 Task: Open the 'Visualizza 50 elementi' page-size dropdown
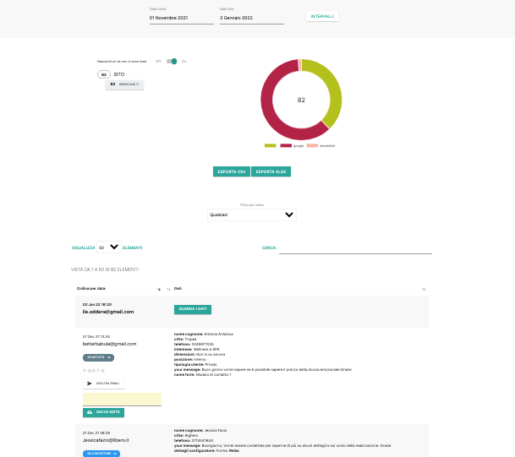(x=108, y=248)
